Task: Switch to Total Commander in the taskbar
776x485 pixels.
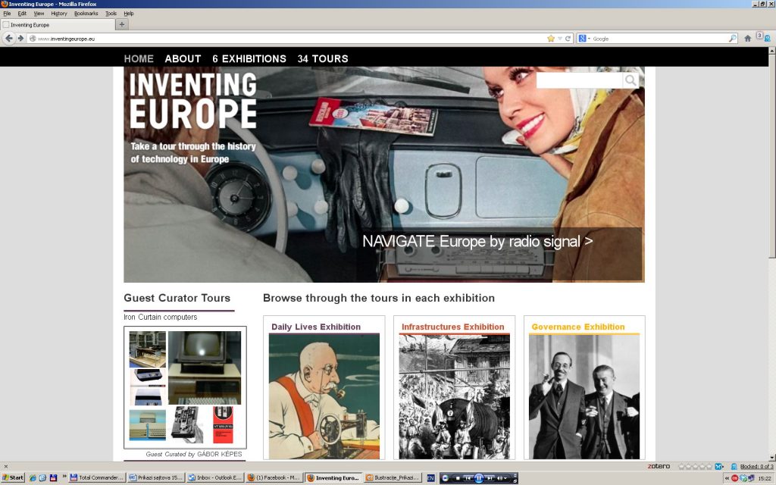Action: tap(97, 478)
